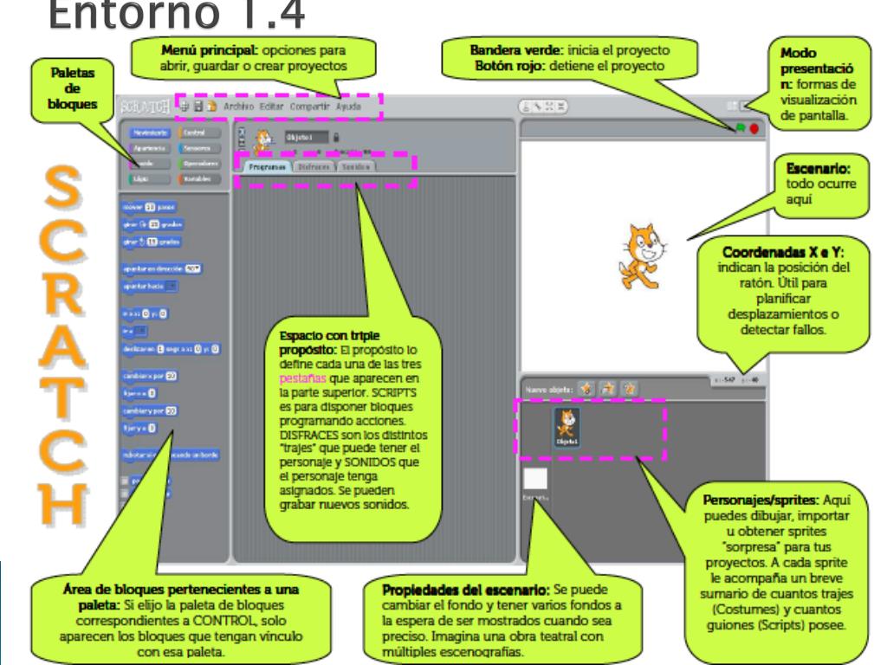Click the language globe icon in Scratch toolbar
Image resolution: width=887 pixels, height=665 pixels.
click(185, 106)
